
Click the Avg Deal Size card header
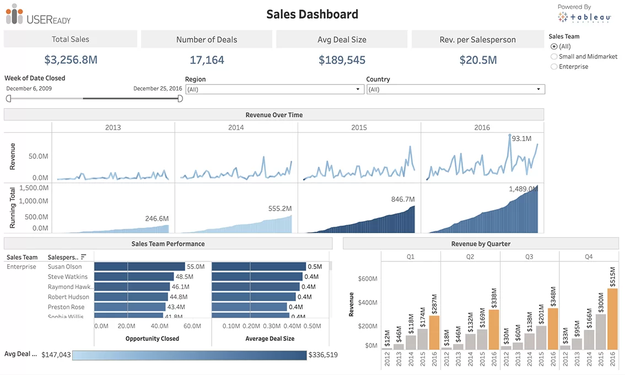(342, 40)
